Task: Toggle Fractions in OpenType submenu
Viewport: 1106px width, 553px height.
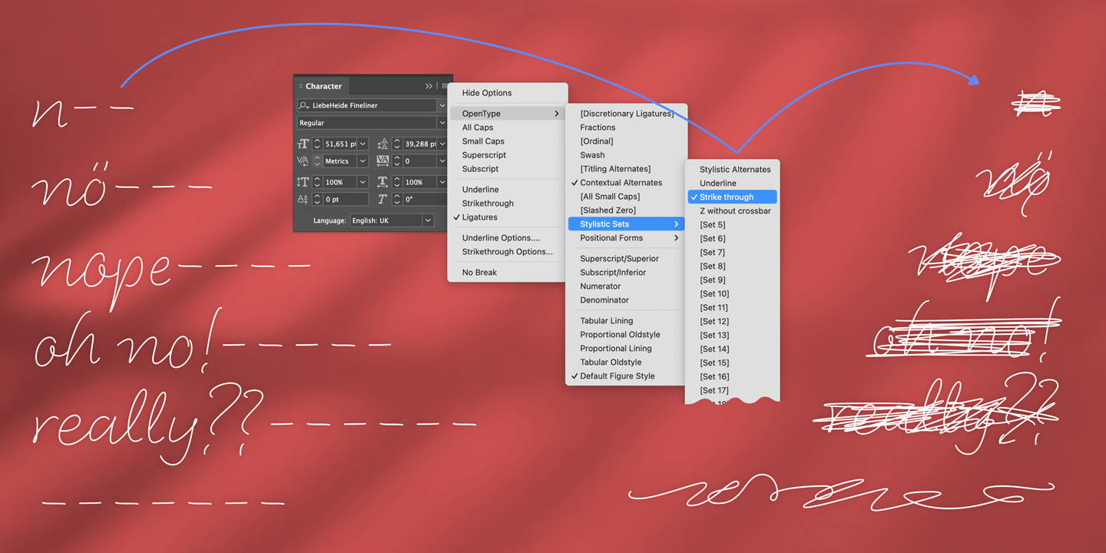Action: (598, 127)
